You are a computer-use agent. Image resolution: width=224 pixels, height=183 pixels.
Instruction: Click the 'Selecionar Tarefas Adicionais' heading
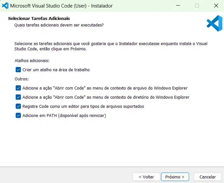(x=39, y=19)
